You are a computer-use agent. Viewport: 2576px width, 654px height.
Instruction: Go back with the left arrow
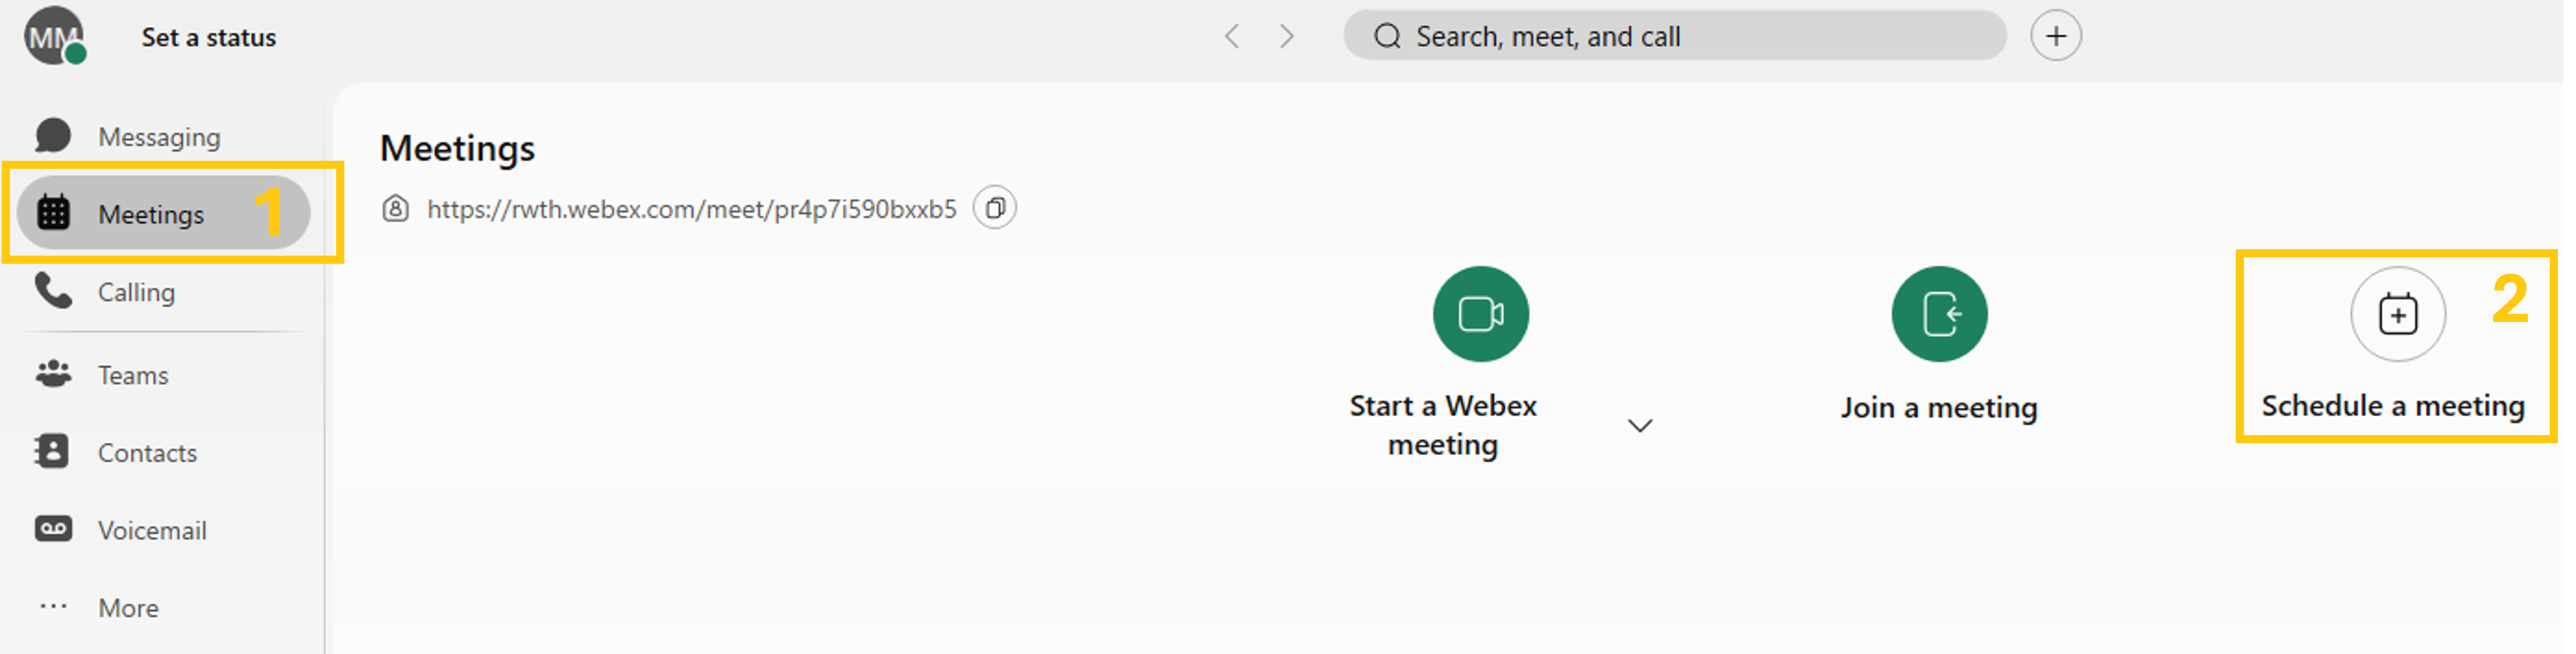click(x=1232, y=37)
